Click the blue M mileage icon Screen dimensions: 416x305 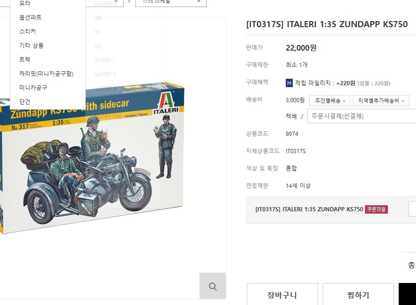(x=289, y=83)
